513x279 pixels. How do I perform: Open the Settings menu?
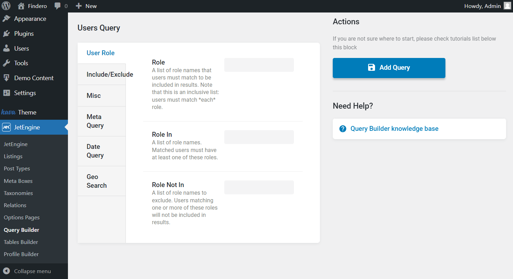tap(34, 93)
